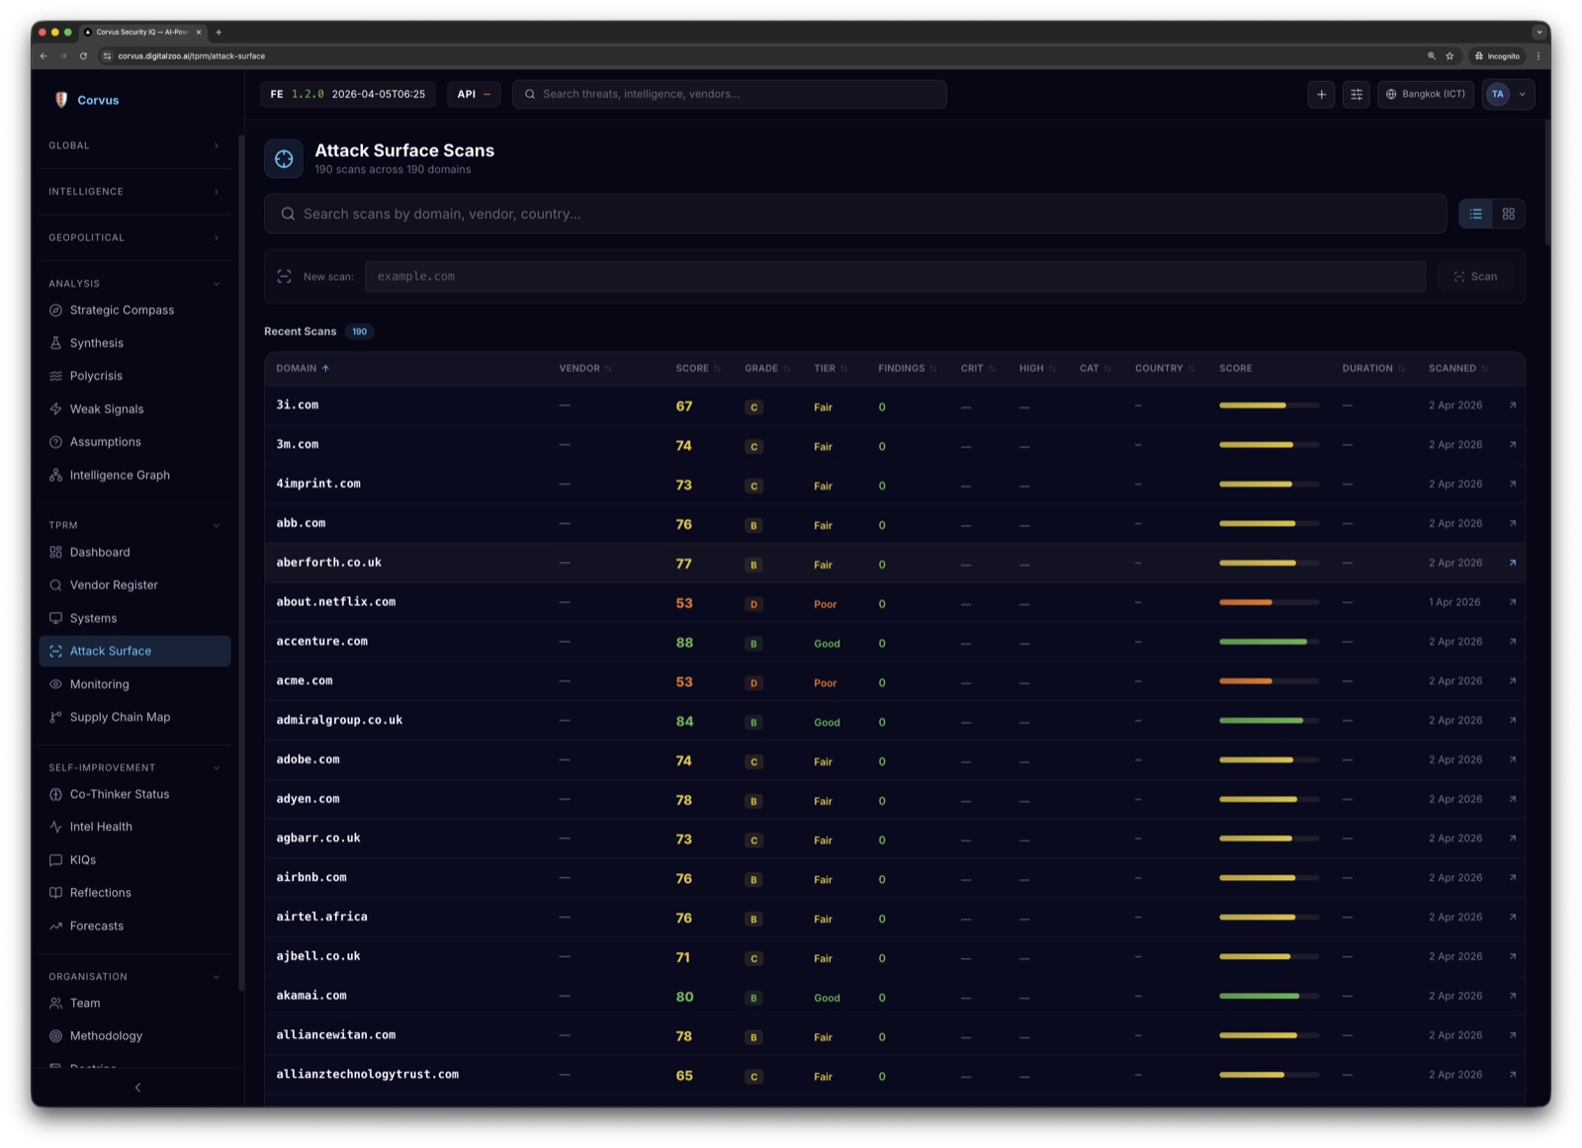This screenshot has height=1148, width=1582.
Task: Open the TA user account dropdown
Action: [1508, 94]
